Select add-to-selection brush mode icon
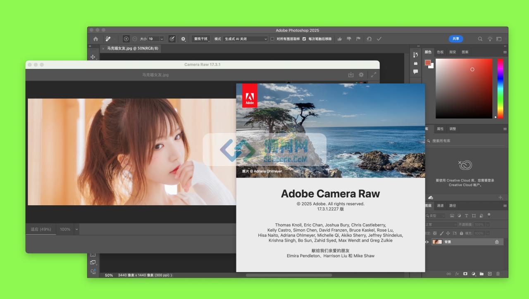Screen dimensions: 529x299 click(126, 39)
